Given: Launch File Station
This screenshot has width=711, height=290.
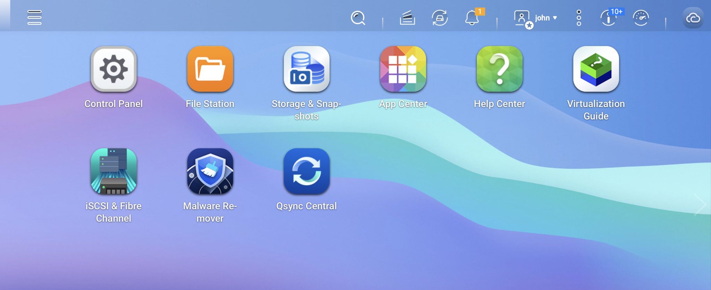Looking at the screenshot, I should [x=210, y=69].
